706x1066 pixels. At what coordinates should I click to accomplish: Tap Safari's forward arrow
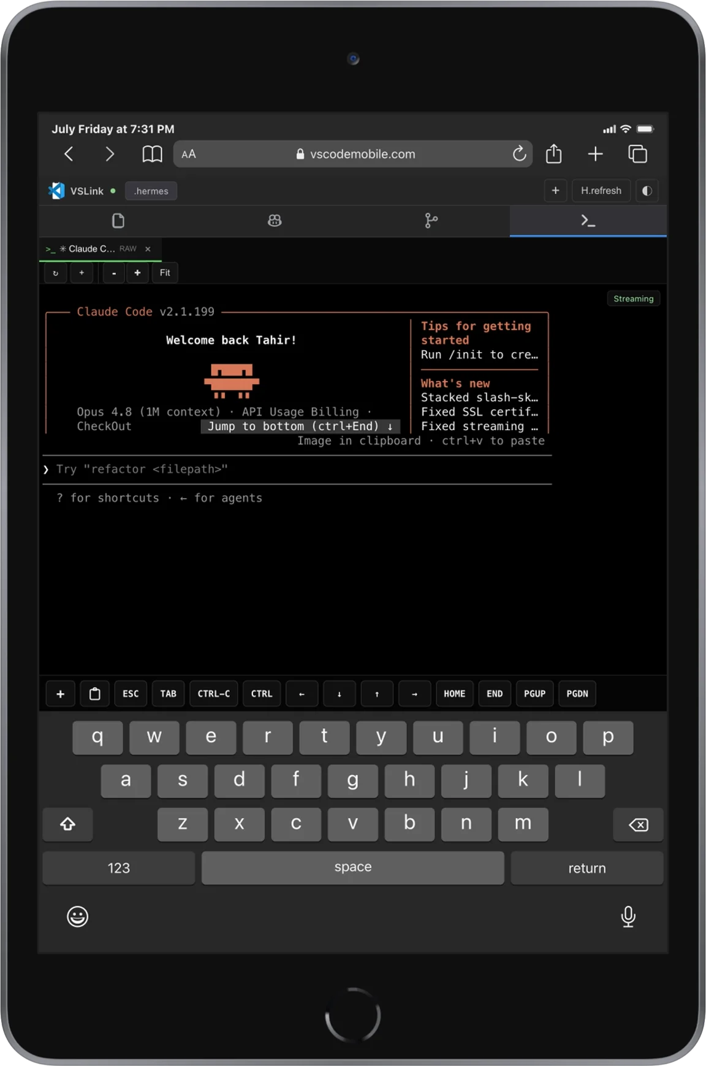pyautogui.click(x=110, y=154)
